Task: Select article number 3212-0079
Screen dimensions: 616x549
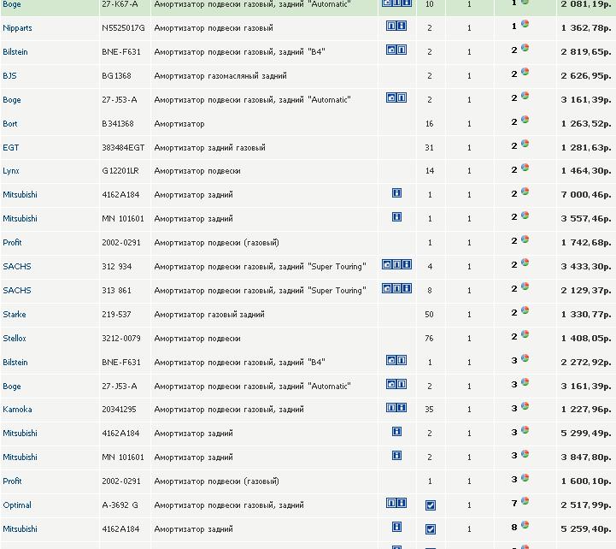Action: pos(121,339)
